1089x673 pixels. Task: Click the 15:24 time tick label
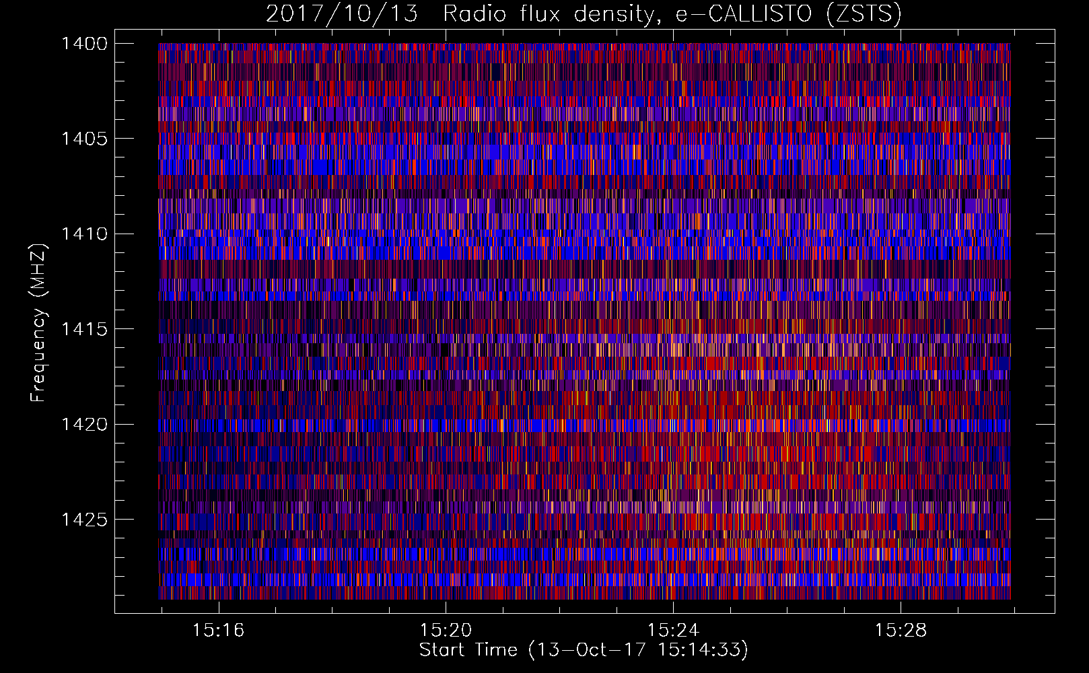coord(673,631)
